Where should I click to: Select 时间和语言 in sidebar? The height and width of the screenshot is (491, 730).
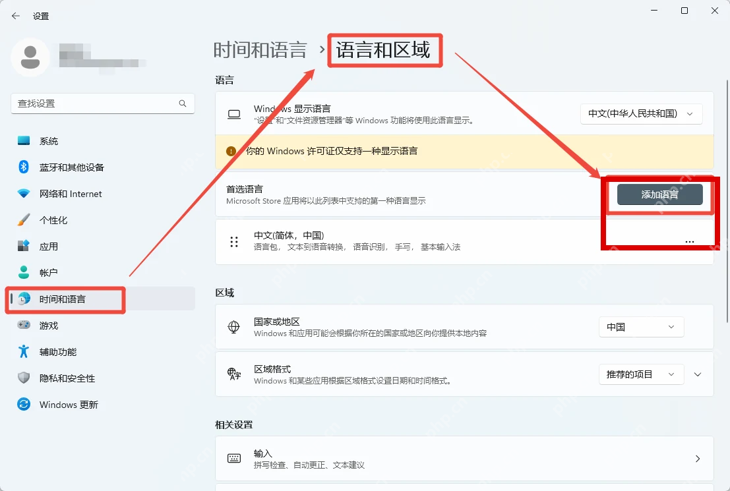[102, 299]
